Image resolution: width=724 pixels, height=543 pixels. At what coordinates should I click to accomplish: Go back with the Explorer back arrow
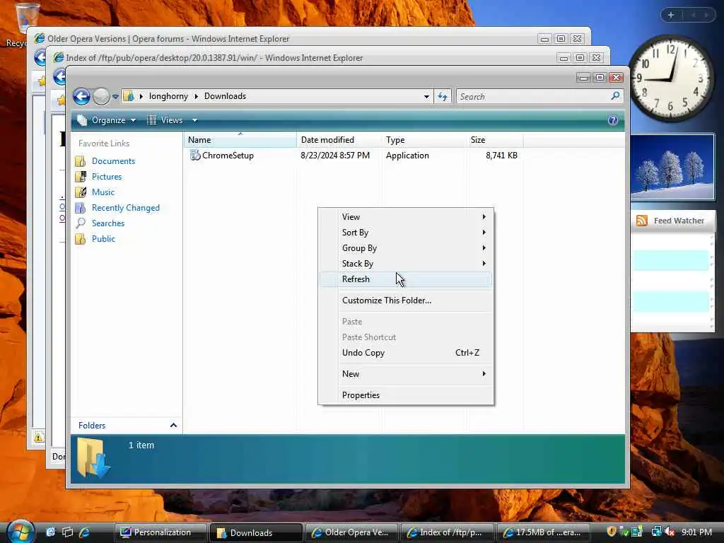(x=82, y=96)
